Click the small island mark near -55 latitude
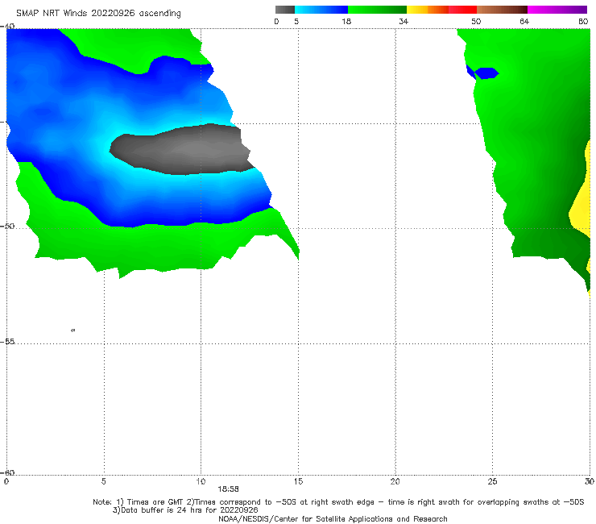 [x=73, y=330]
